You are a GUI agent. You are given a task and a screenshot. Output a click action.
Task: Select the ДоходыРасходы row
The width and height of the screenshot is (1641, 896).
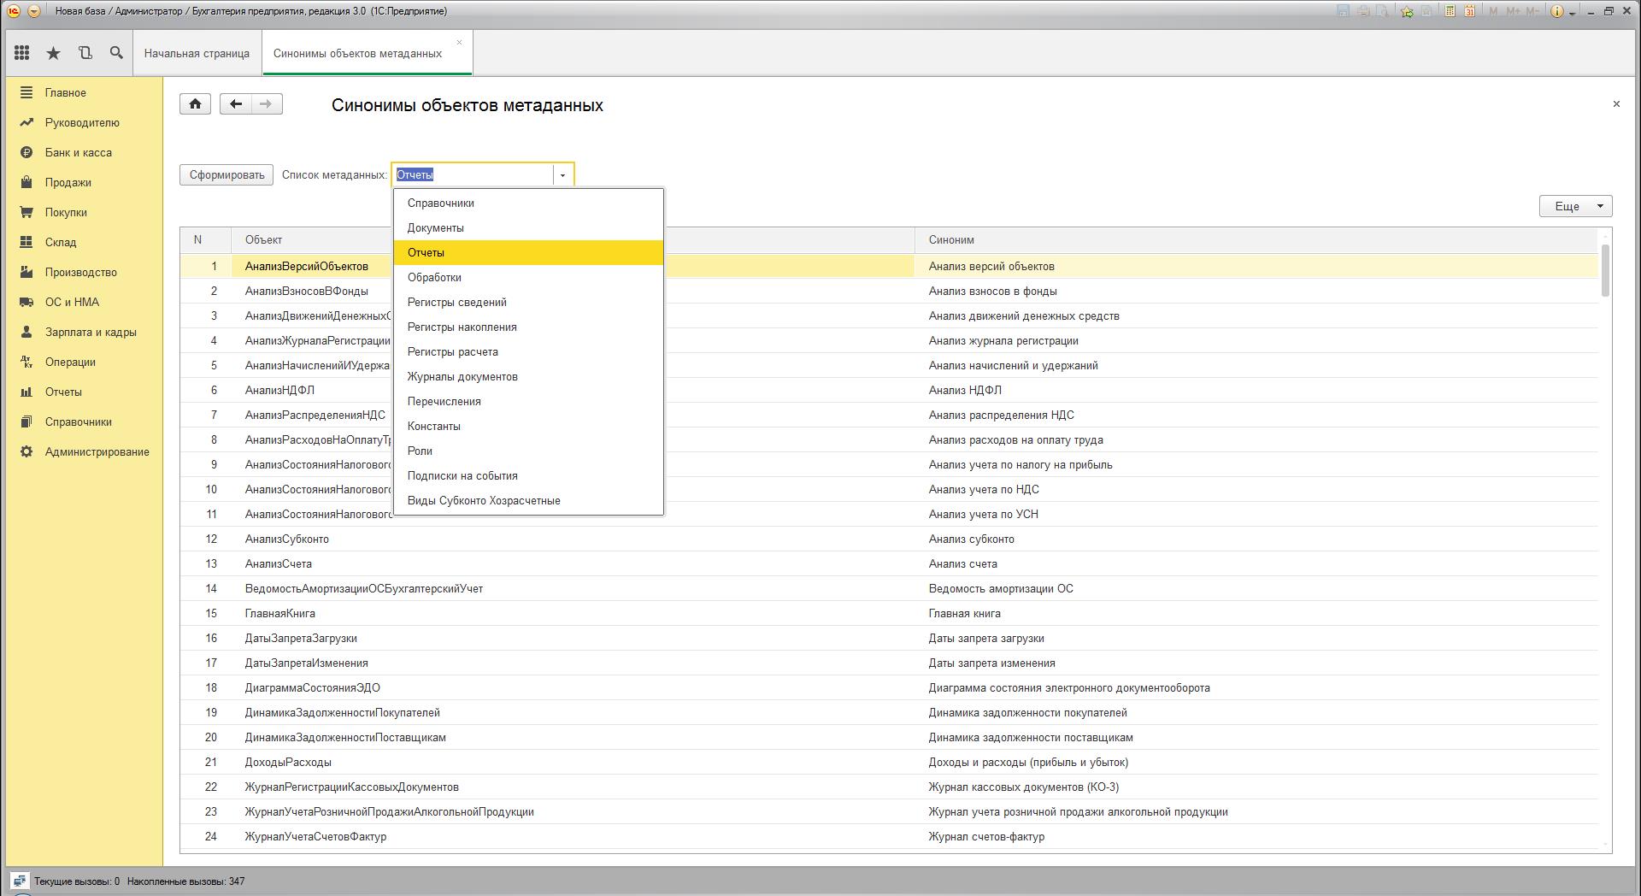tap(889, 762)
